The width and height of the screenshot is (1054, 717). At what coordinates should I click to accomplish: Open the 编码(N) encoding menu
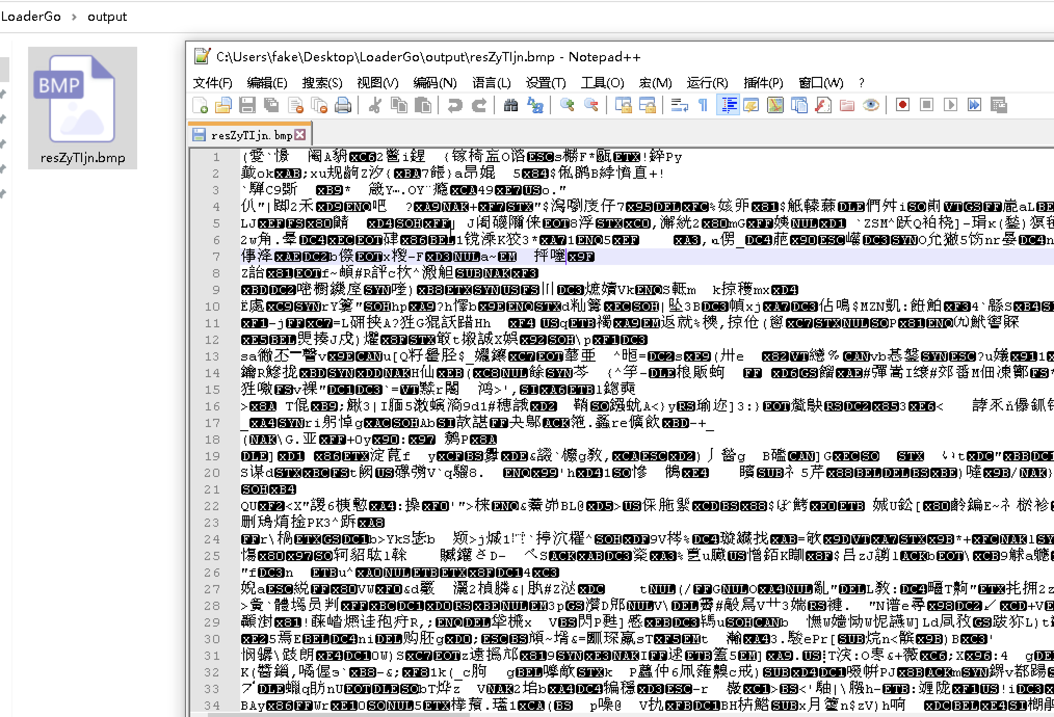pos(434,83)
